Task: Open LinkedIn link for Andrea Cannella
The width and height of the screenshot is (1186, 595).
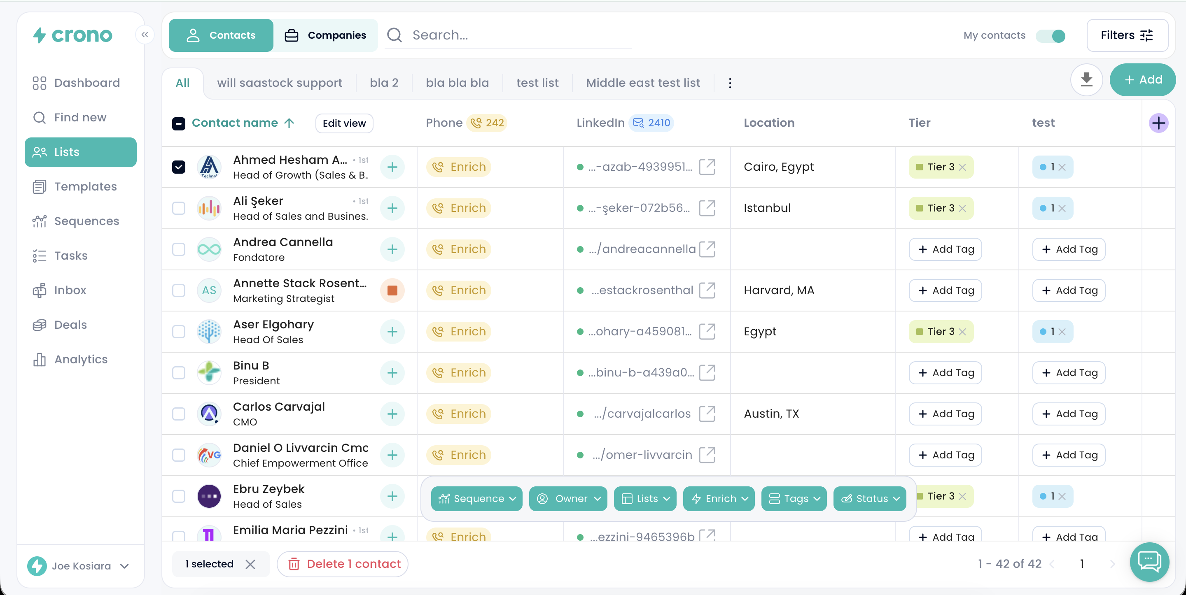Action: (x=707, y=249)
